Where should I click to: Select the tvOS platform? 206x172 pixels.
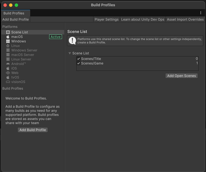click(x=33, y=77)
